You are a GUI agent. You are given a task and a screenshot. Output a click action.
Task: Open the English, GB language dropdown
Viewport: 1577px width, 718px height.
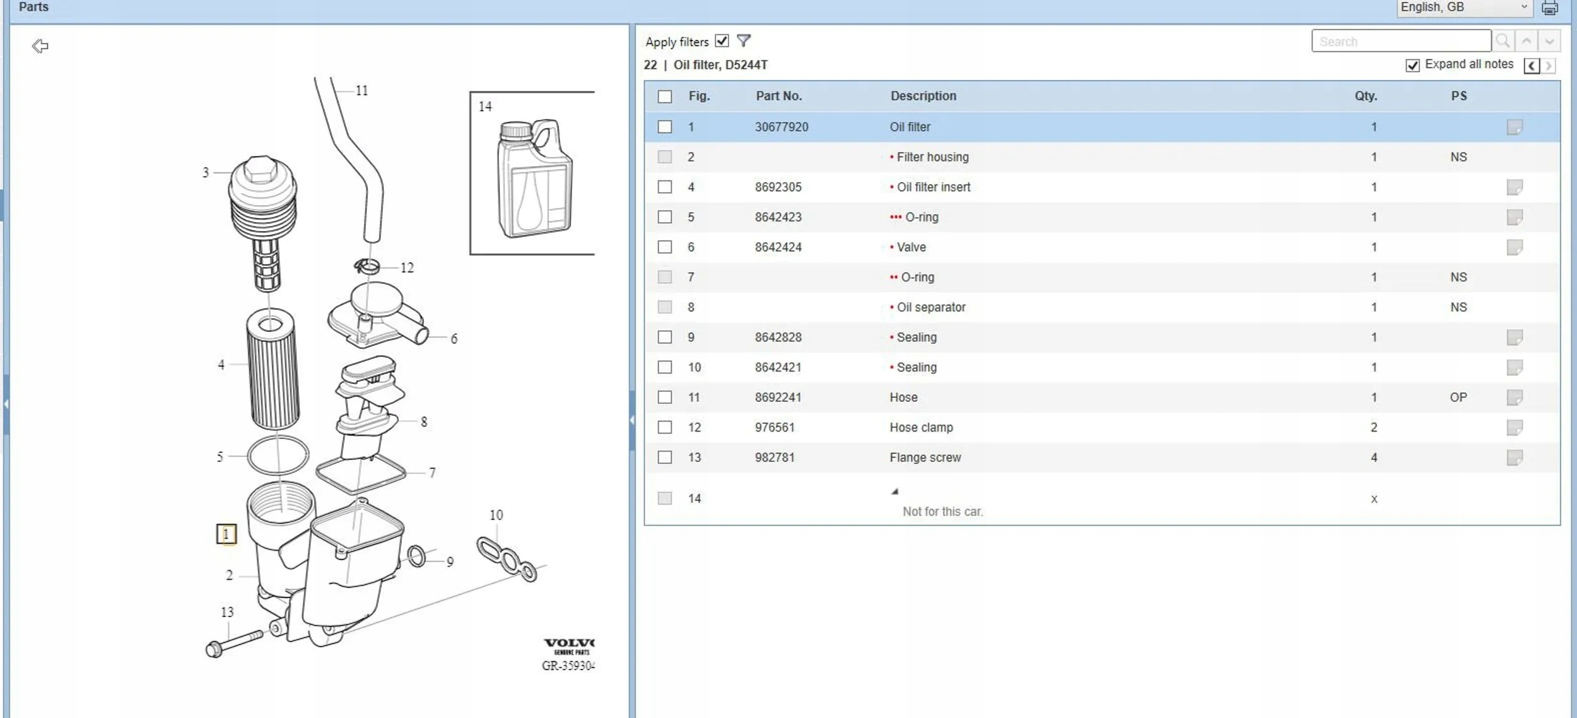(1463, 8)
